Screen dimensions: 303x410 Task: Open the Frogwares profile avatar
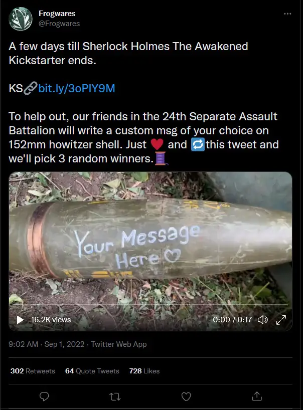(x=21, y=19)
